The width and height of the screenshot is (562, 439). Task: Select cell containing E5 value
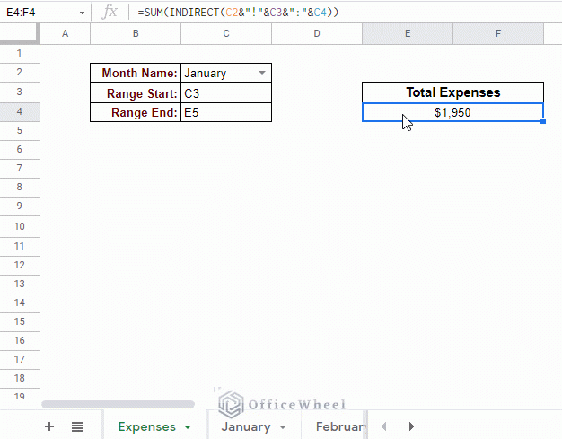(226, 112)
